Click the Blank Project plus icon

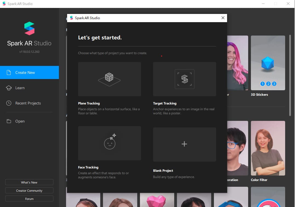tap(184, 144)
